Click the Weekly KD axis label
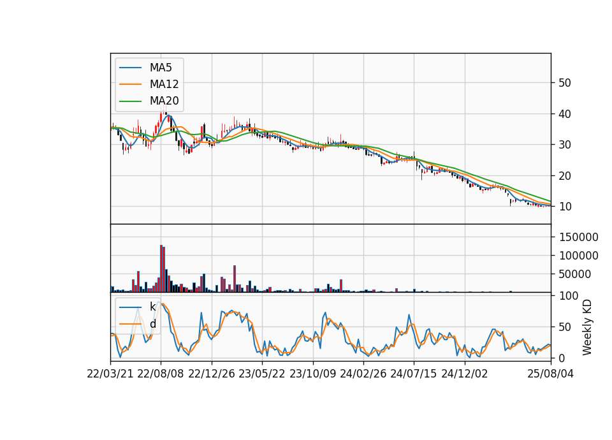 (x=587, y=328)
